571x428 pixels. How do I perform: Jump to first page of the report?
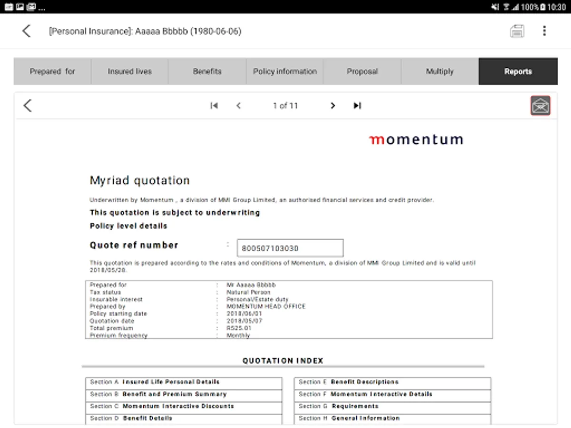click(214, 106)
